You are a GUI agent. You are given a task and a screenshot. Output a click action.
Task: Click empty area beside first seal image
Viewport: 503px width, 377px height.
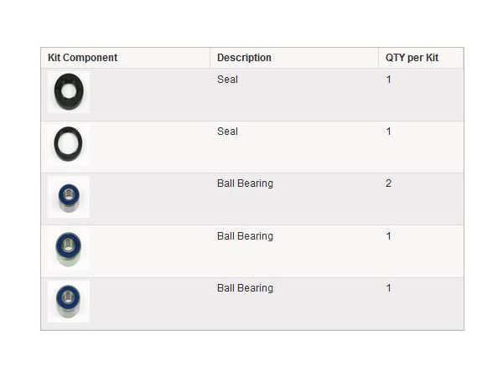[149, 95]
